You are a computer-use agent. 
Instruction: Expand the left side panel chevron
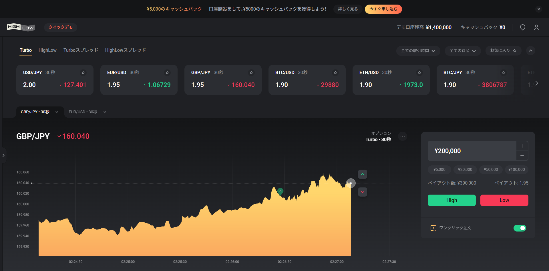tap(3, 155)
